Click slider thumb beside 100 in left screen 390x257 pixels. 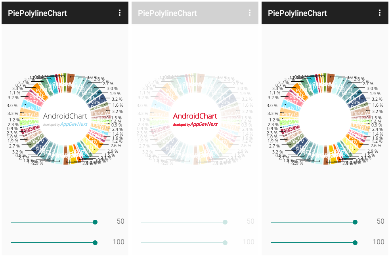coord(95,243)
